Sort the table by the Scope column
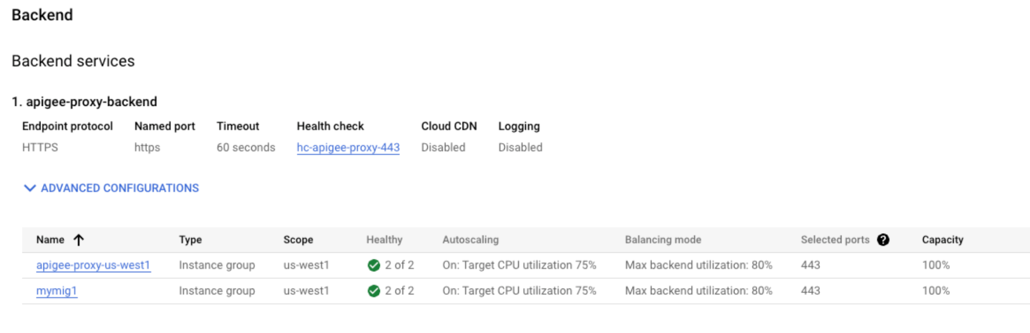 (x=298, y=240)
